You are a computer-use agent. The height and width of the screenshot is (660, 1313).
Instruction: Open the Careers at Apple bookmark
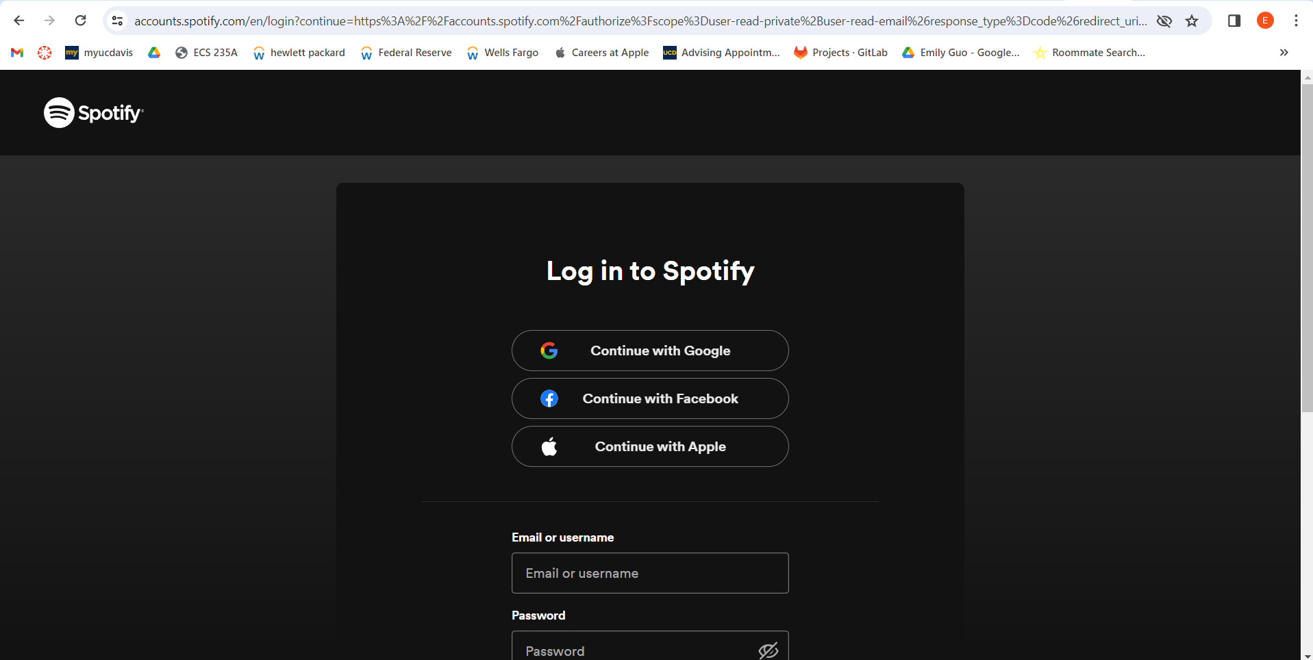click(x=601, y=53)
